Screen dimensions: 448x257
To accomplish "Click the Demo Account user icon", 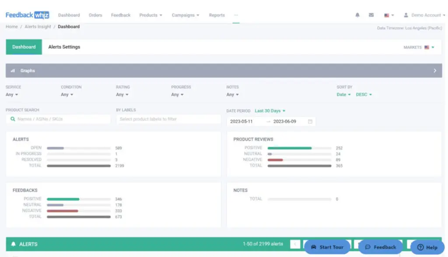I will point(406,15).
